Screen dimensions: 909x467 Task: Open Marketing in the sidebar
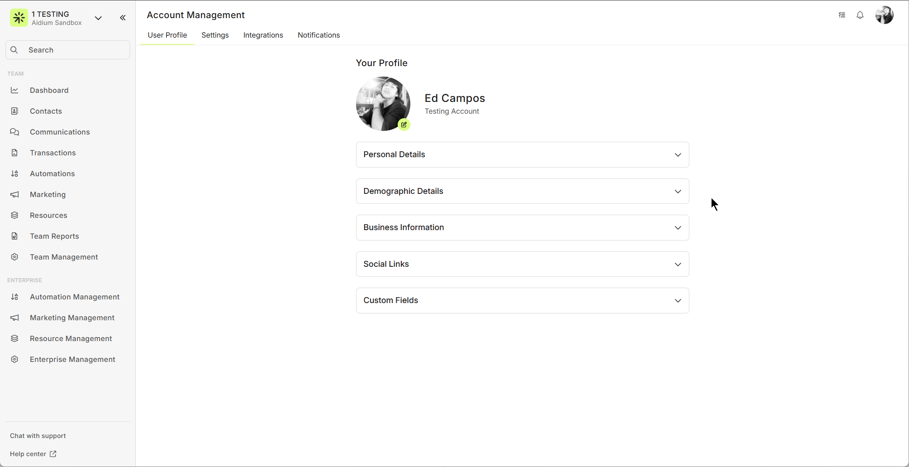tap(48, 194)
